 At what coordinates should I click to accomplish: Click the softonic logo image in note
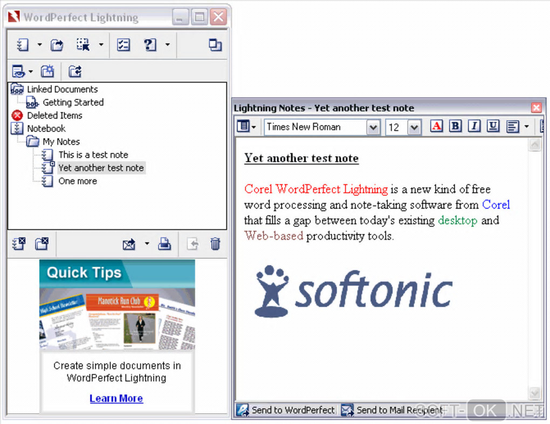[354, 291]
